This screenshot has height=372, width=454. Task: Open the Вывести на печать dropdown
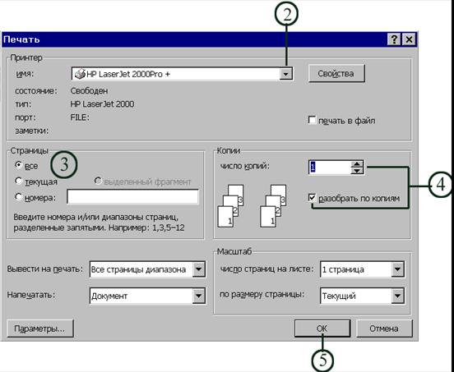[199, 269]
